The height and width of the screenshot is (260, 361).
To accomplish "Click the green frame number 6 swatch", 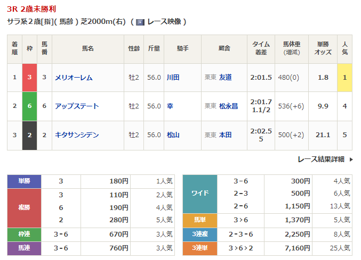I will click(x=30, y=106).
